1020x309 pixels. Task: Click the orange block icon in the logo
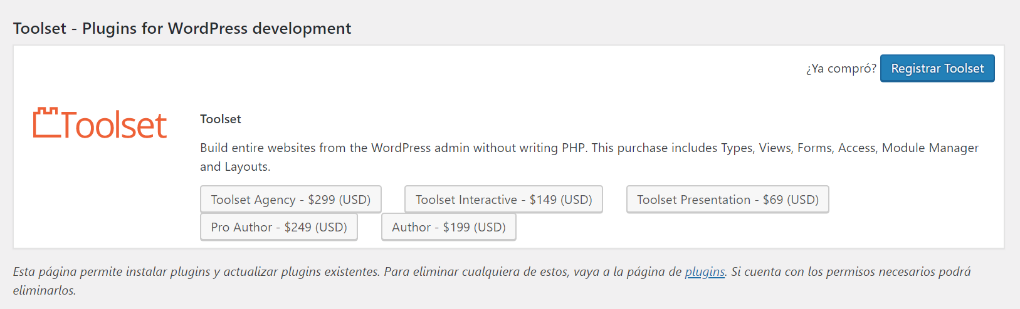tap(46, 123)
